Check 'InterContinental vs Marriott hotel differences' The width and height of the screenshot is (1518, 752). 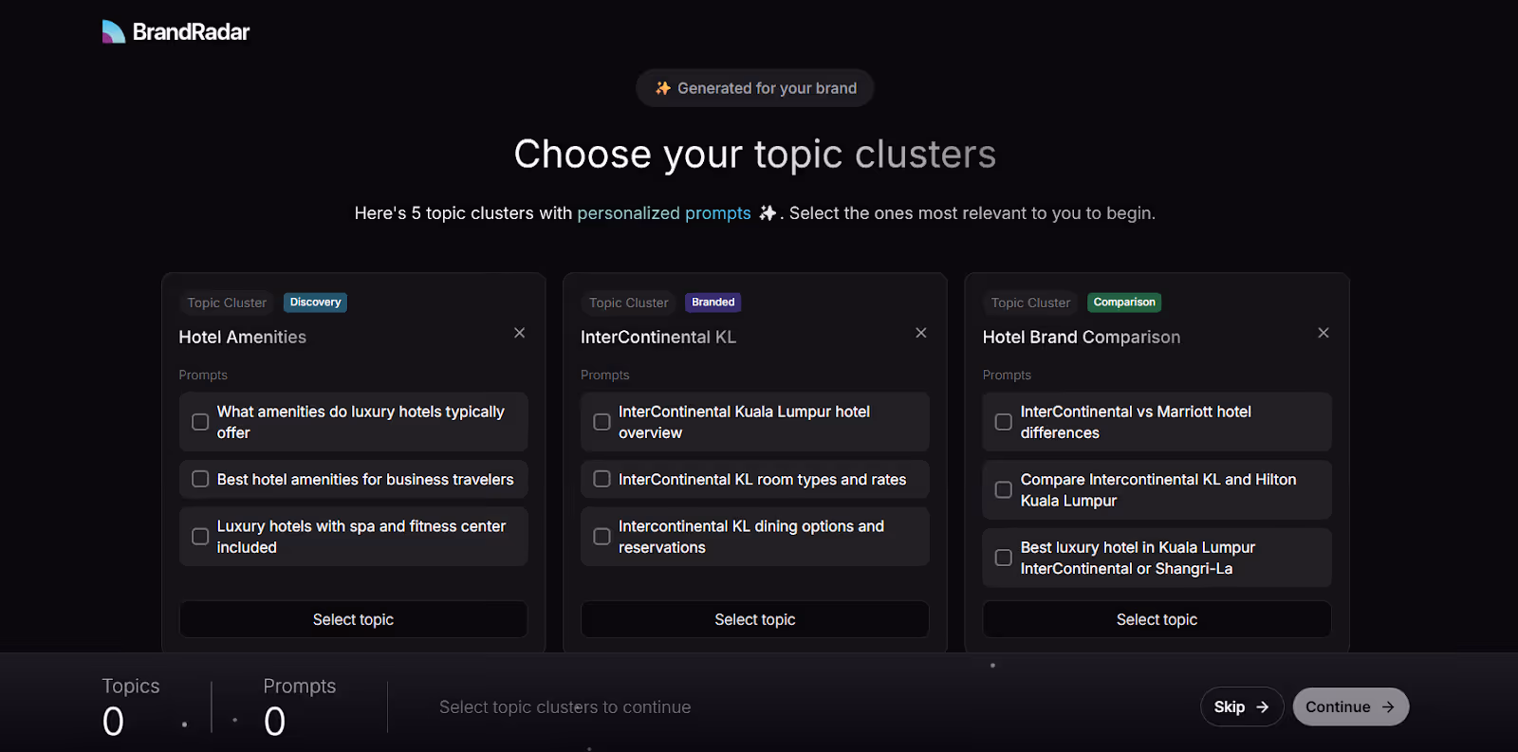click(1003, 422)
